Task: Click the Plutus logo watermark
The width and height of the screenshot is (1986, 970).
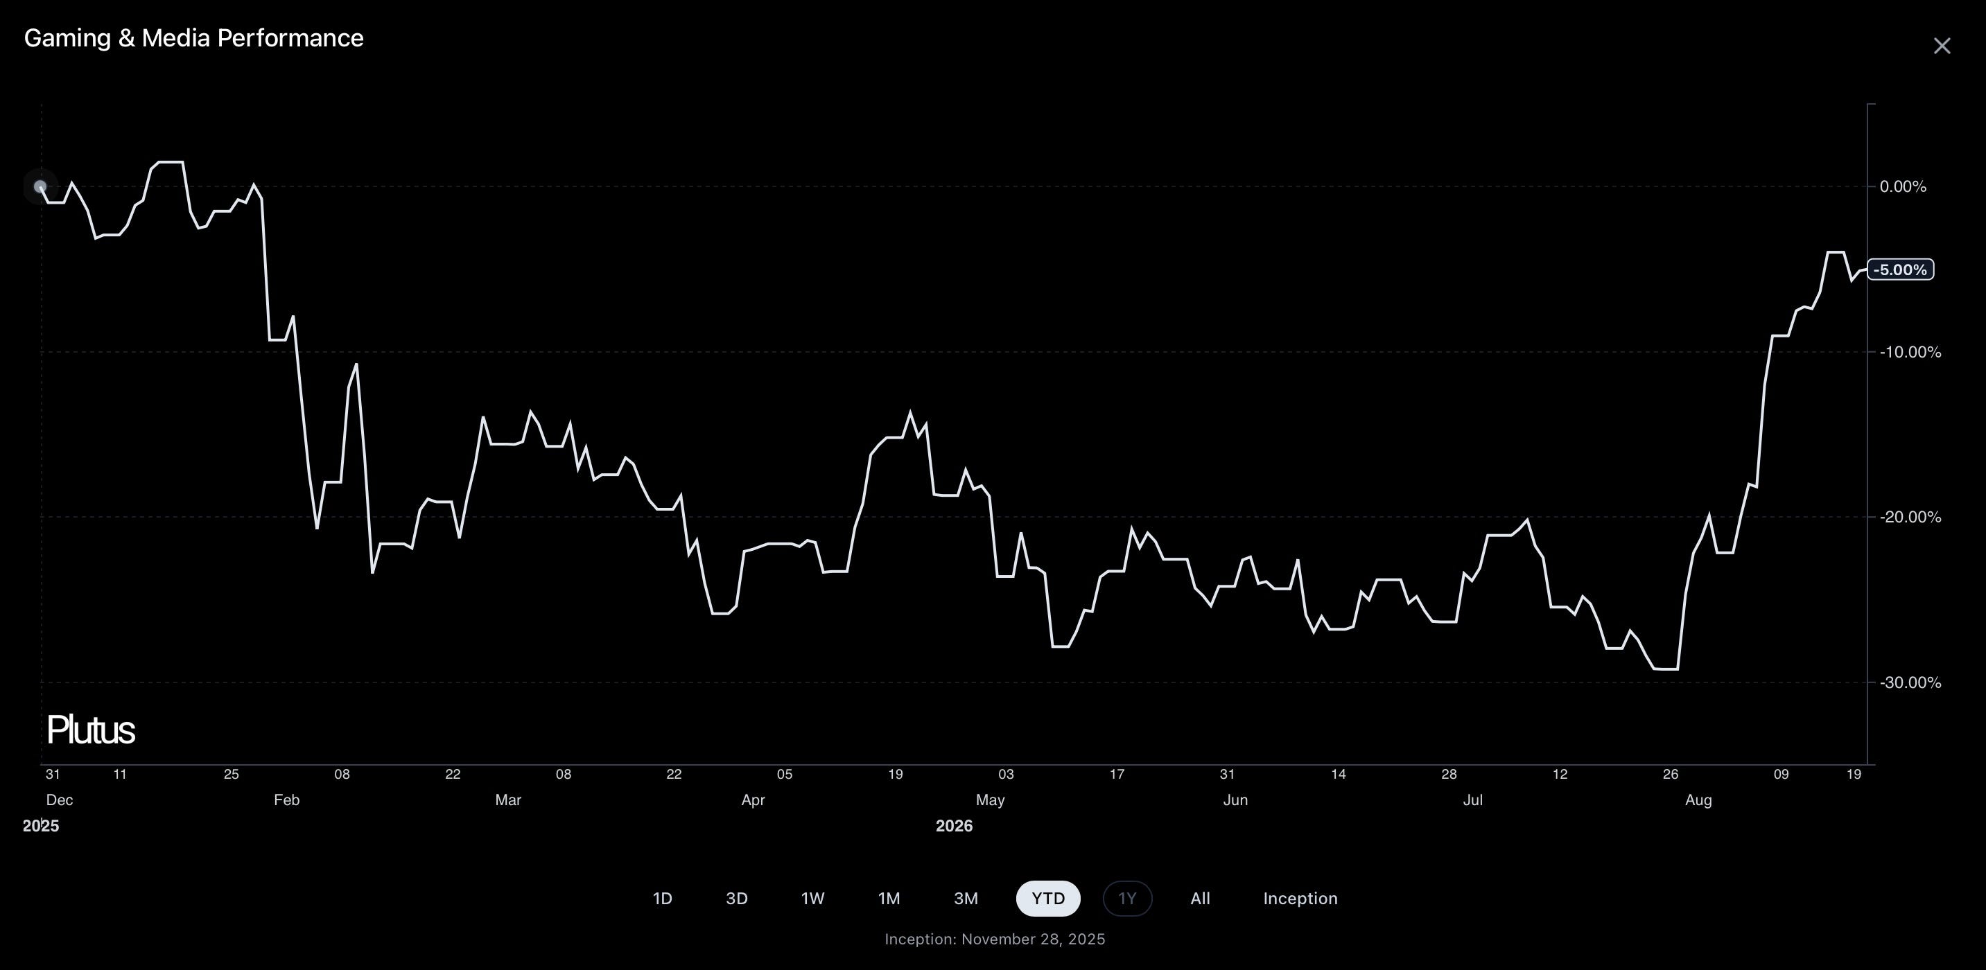Action: [90, 730]
